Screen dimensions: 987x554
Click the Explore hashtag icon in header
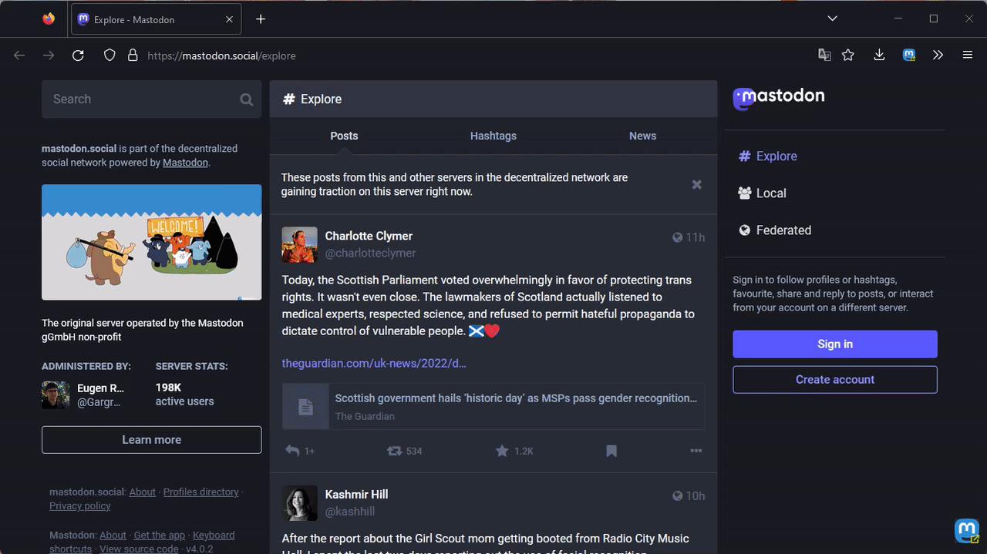(289, 99)
